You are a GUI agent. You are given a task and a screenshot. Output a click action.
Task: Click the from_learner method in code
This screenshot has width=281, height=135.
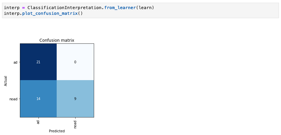[x=120, y=8]
